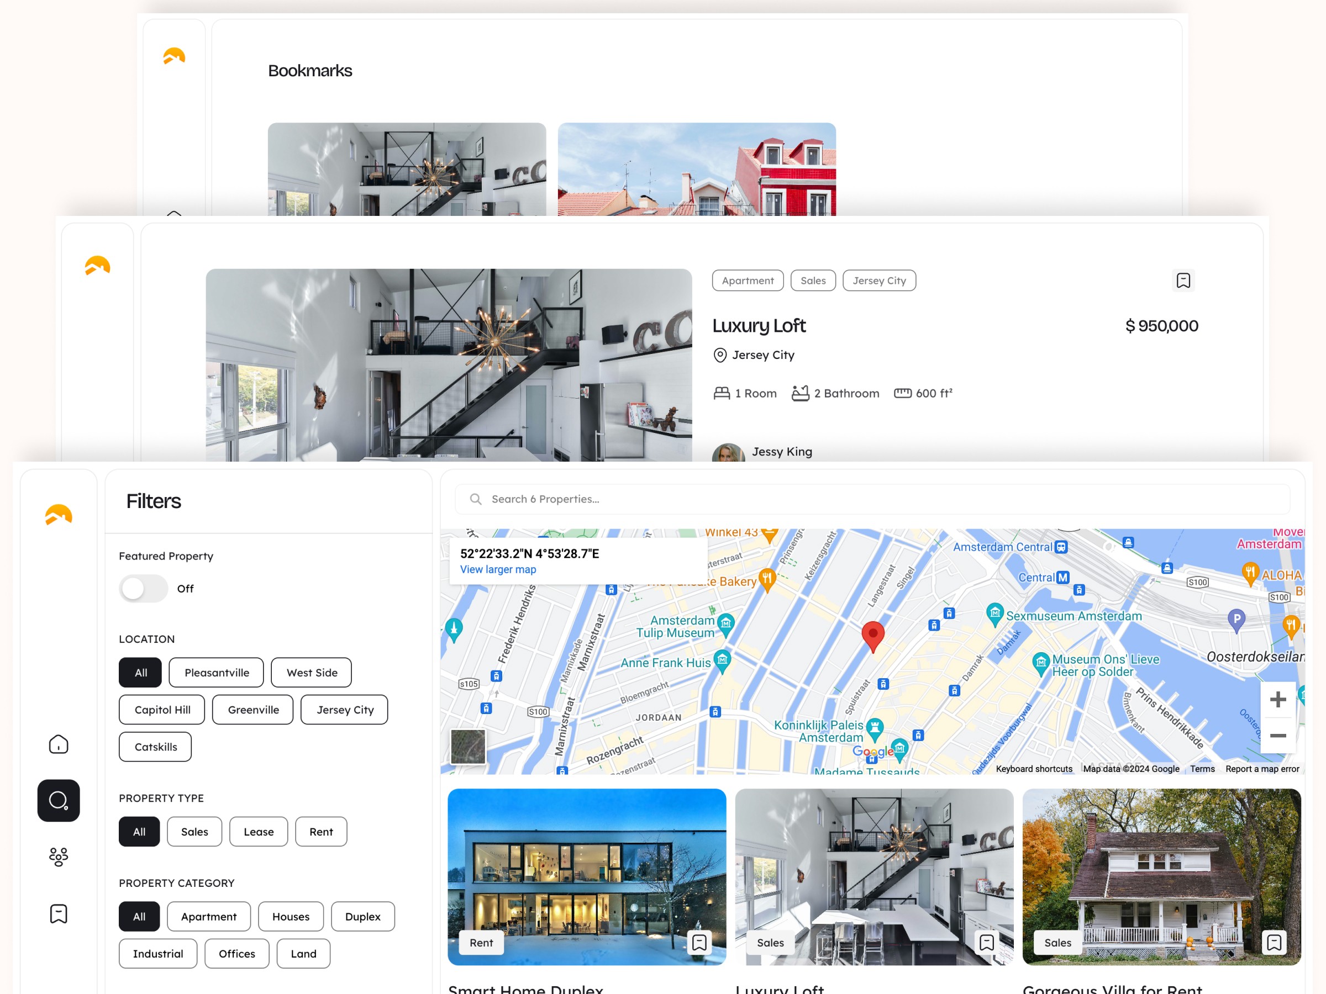
Task: Open the property search icon in the sidebar
Action: click(x=58, y=801)
